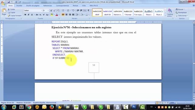Apply the Título 2 style
This screenshot has height=110, width=195.
coord(159,13)
